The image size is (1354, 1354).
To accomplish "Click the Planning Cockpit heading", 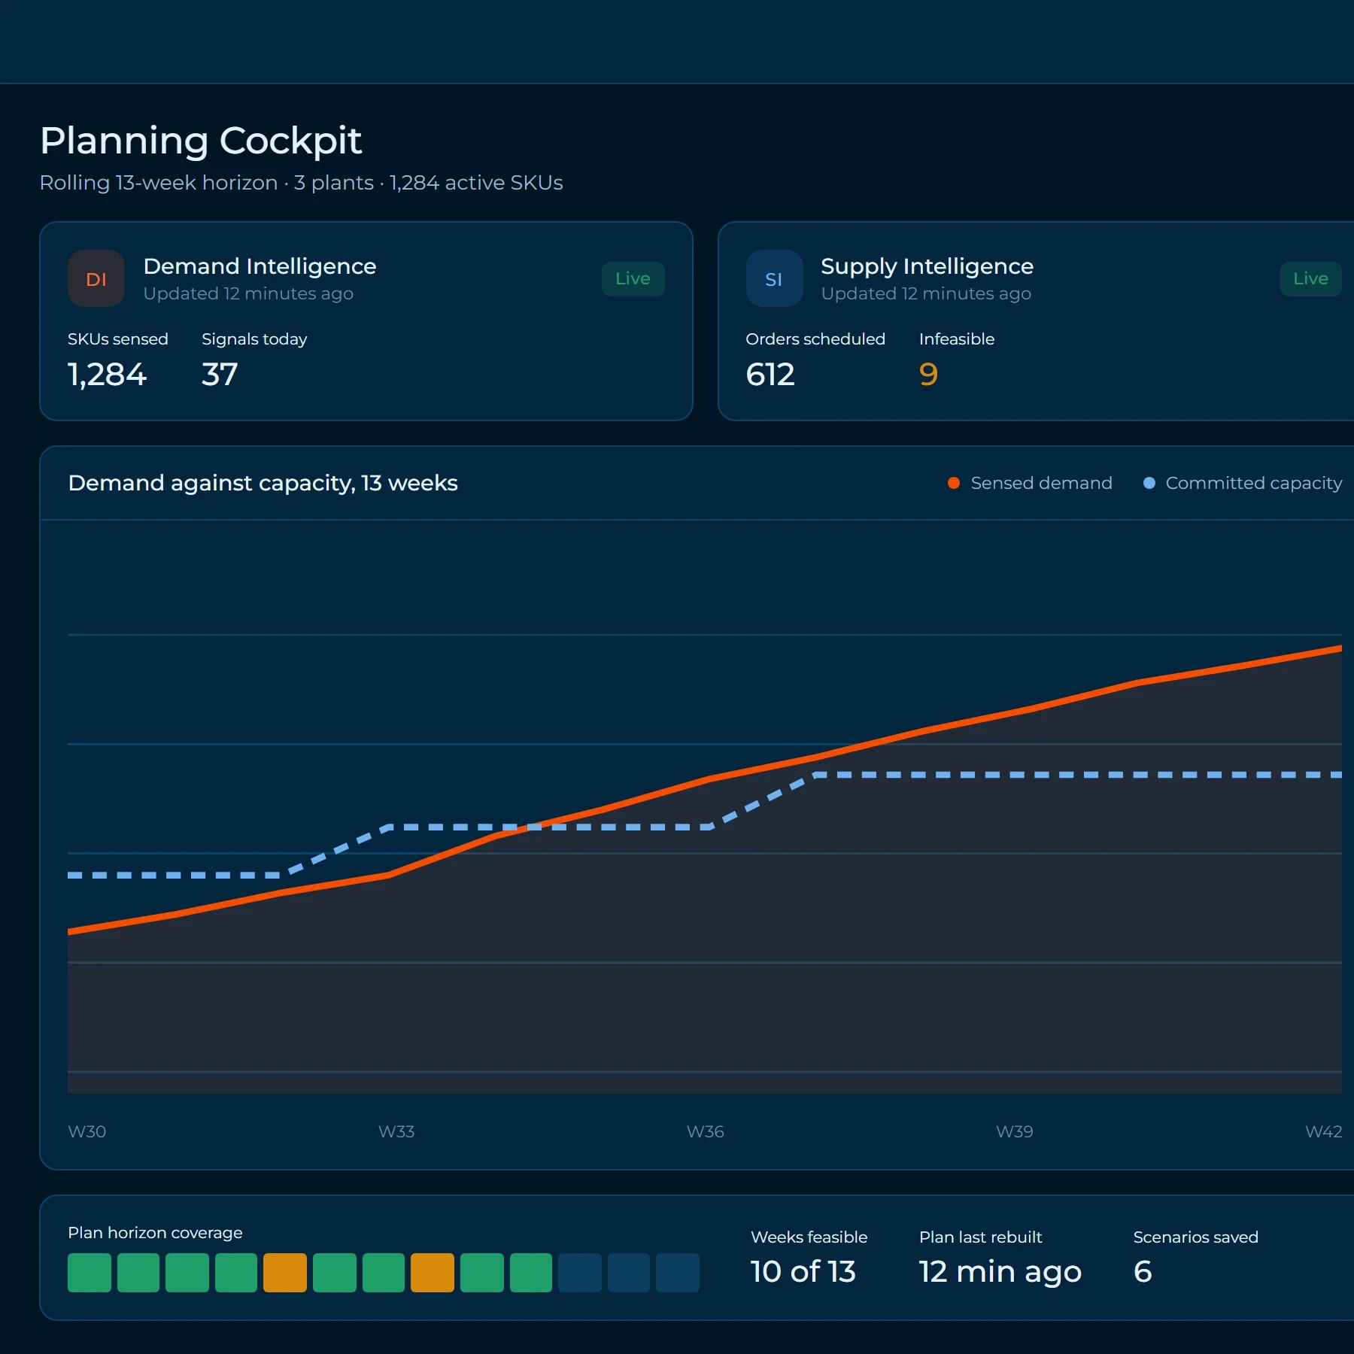I will [x=201, y=141].
